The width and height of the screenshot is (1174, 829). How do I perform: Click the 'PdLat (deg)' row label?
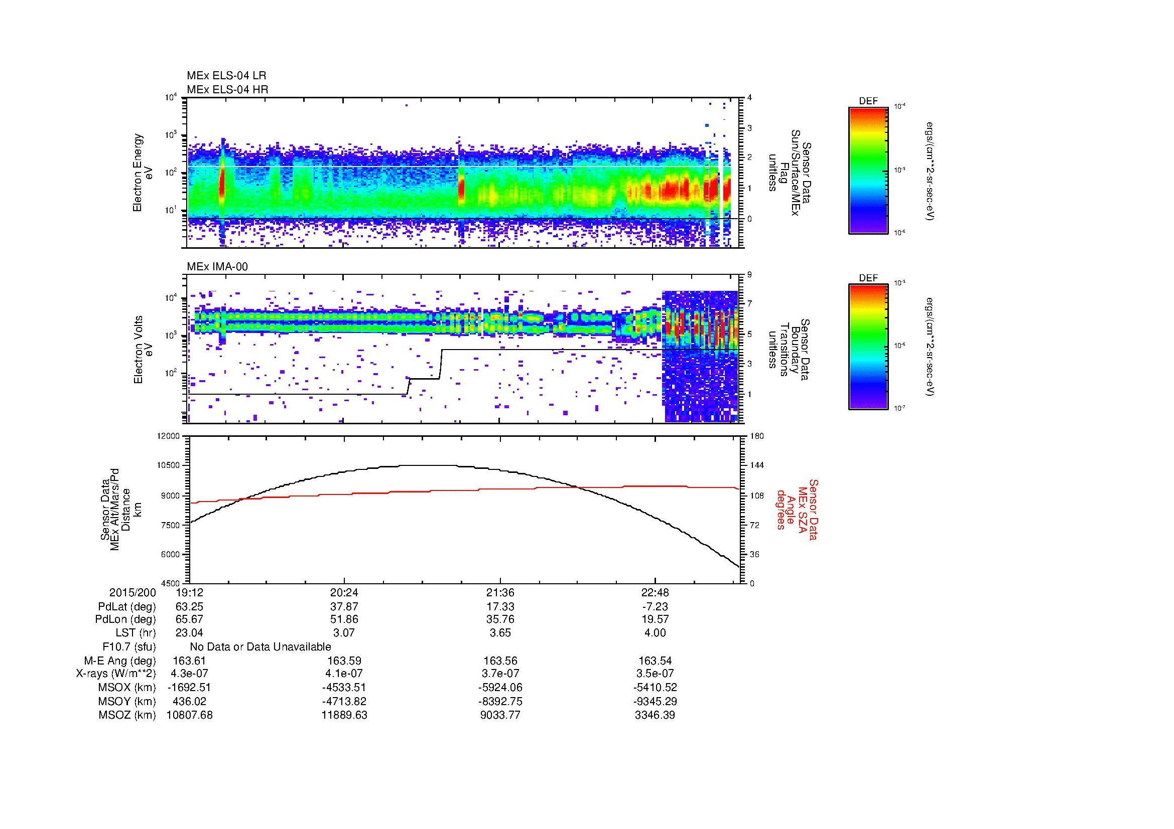click(x=127, y=607)
